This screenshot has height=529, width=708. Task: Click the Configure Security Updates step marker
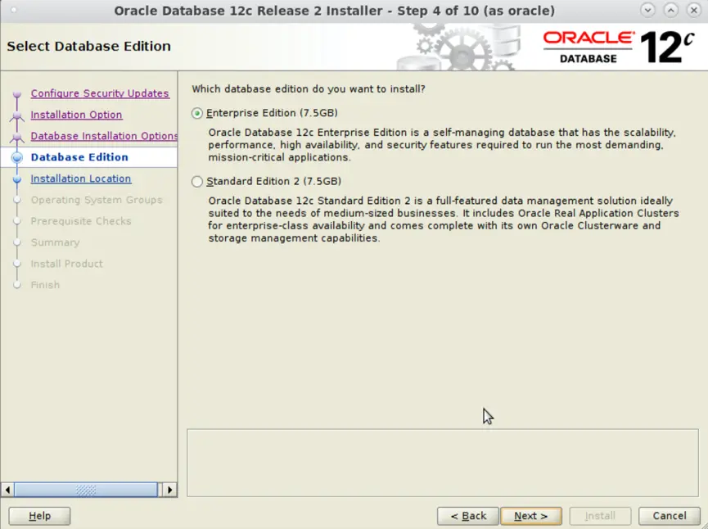(17, 94)
